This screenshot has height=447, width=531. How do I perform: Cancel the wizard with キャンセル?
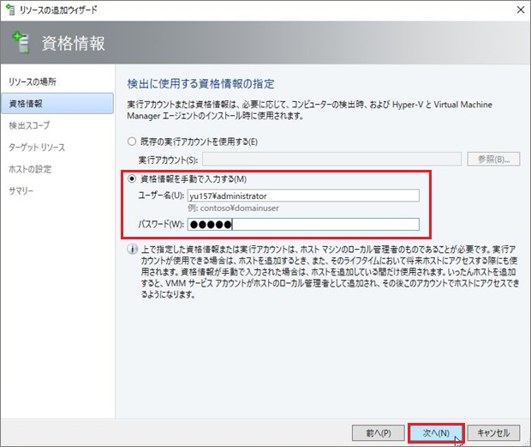click(x=494, y=432)
